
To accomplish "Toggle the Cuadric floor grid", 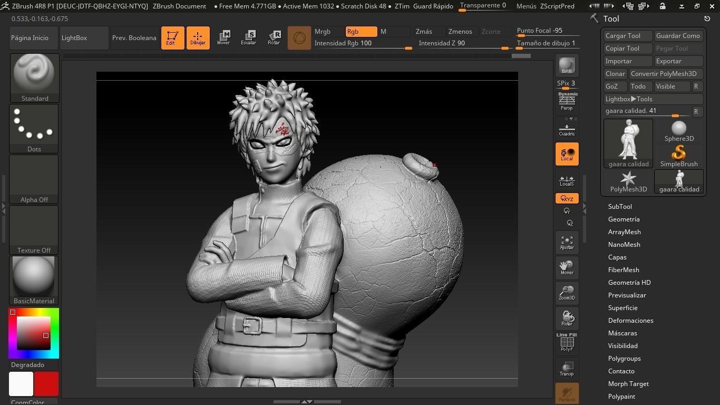I will tap(567, 128).
